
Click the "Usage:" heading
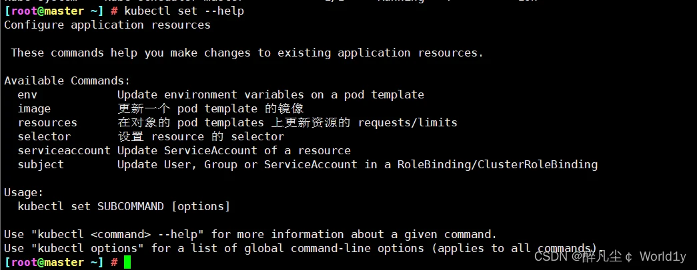click(x=24, y=192)
